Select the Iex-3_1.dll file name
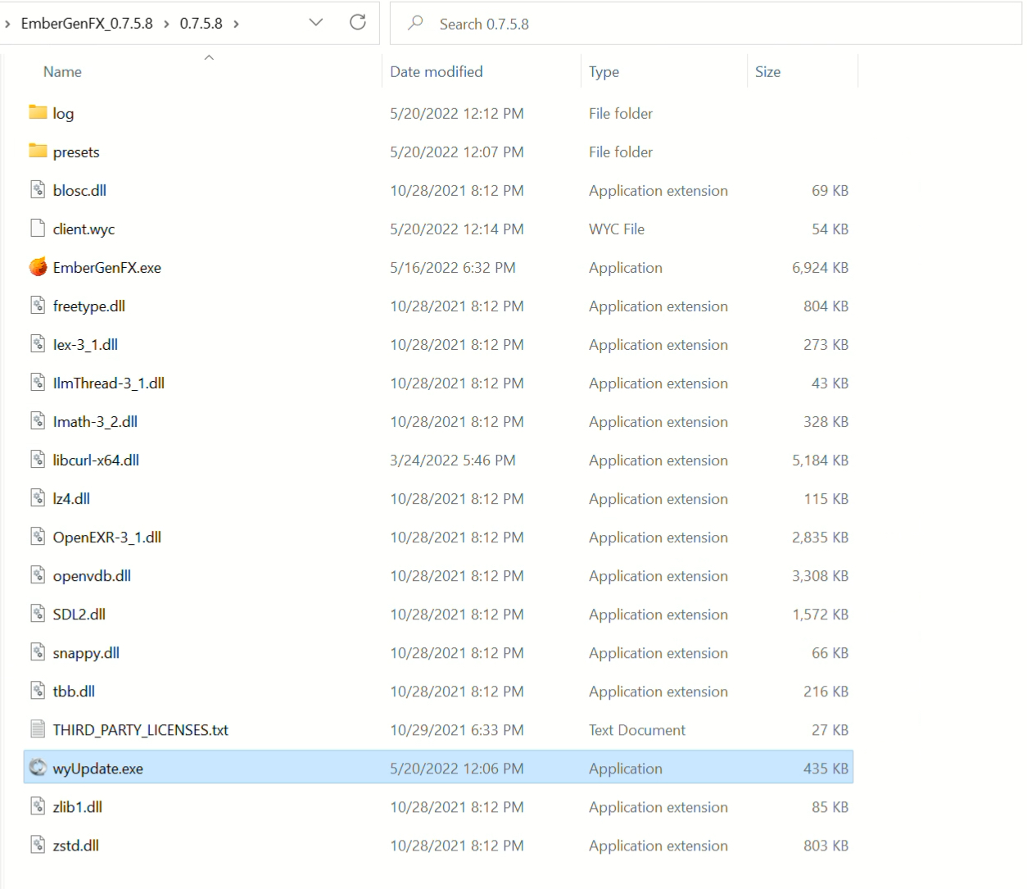The width and height of the screenshot is (1027, 889). tap(85, 345)
